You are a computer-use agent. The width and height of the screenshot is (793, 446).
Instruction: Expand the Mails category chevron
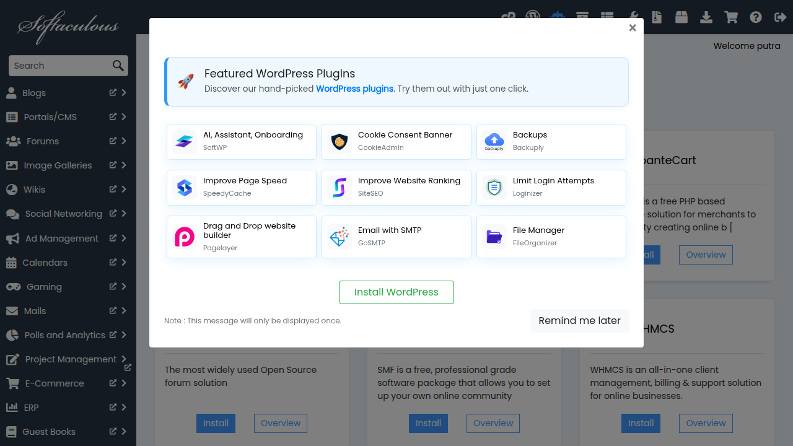click(x=124, y=310)
